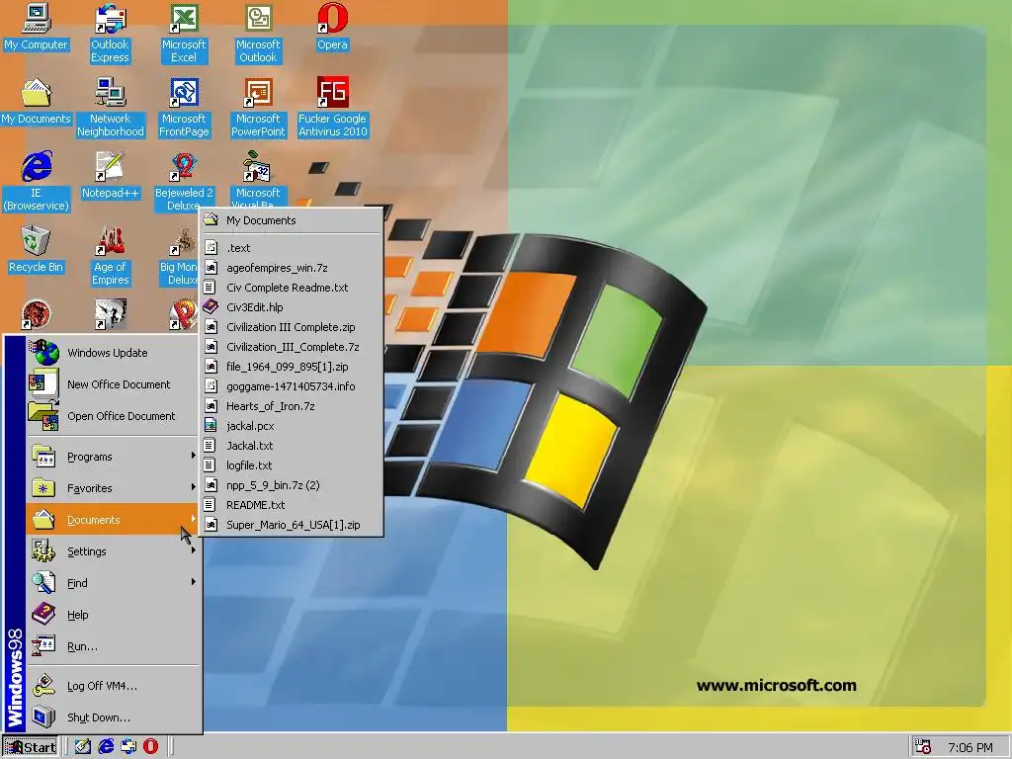Image resolution: width=1012 pixels, height=759 pixels.
Task: Expand the Programs submenu
Action: pos(114,457)
